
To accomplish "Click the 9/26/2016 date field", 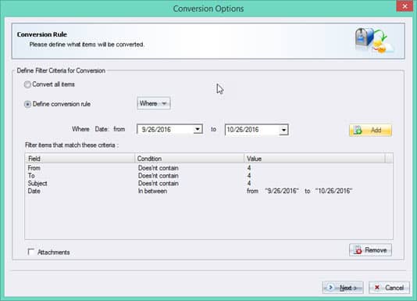I will pos(169,130).
